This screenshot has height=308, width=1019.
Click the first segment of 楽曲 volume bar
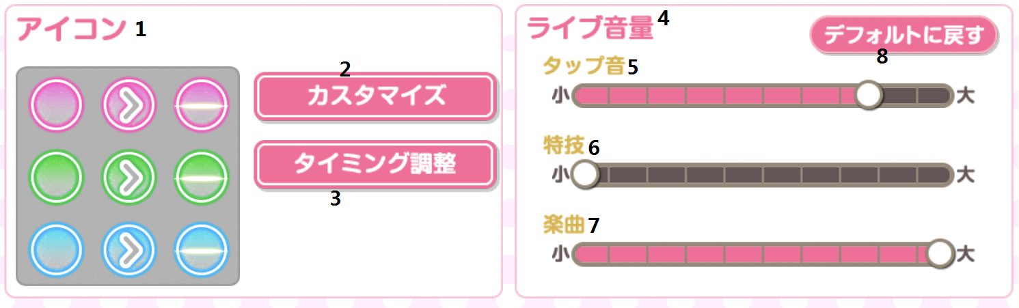point(592,254)
